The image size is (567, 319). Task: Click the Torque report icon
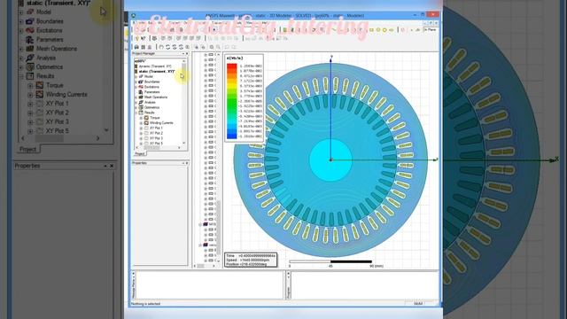(146, 118)
